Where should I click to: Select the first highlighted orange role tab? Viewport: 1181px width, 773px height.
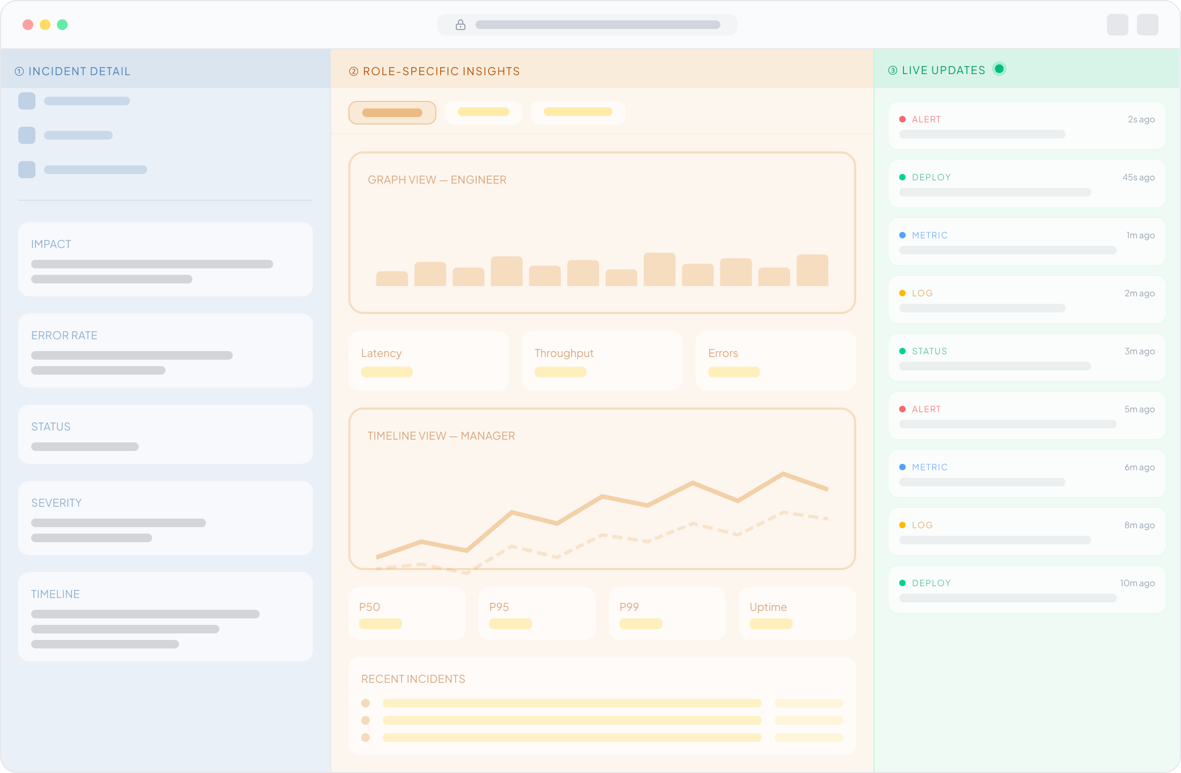pyautogui.click(x=392, y=113)
